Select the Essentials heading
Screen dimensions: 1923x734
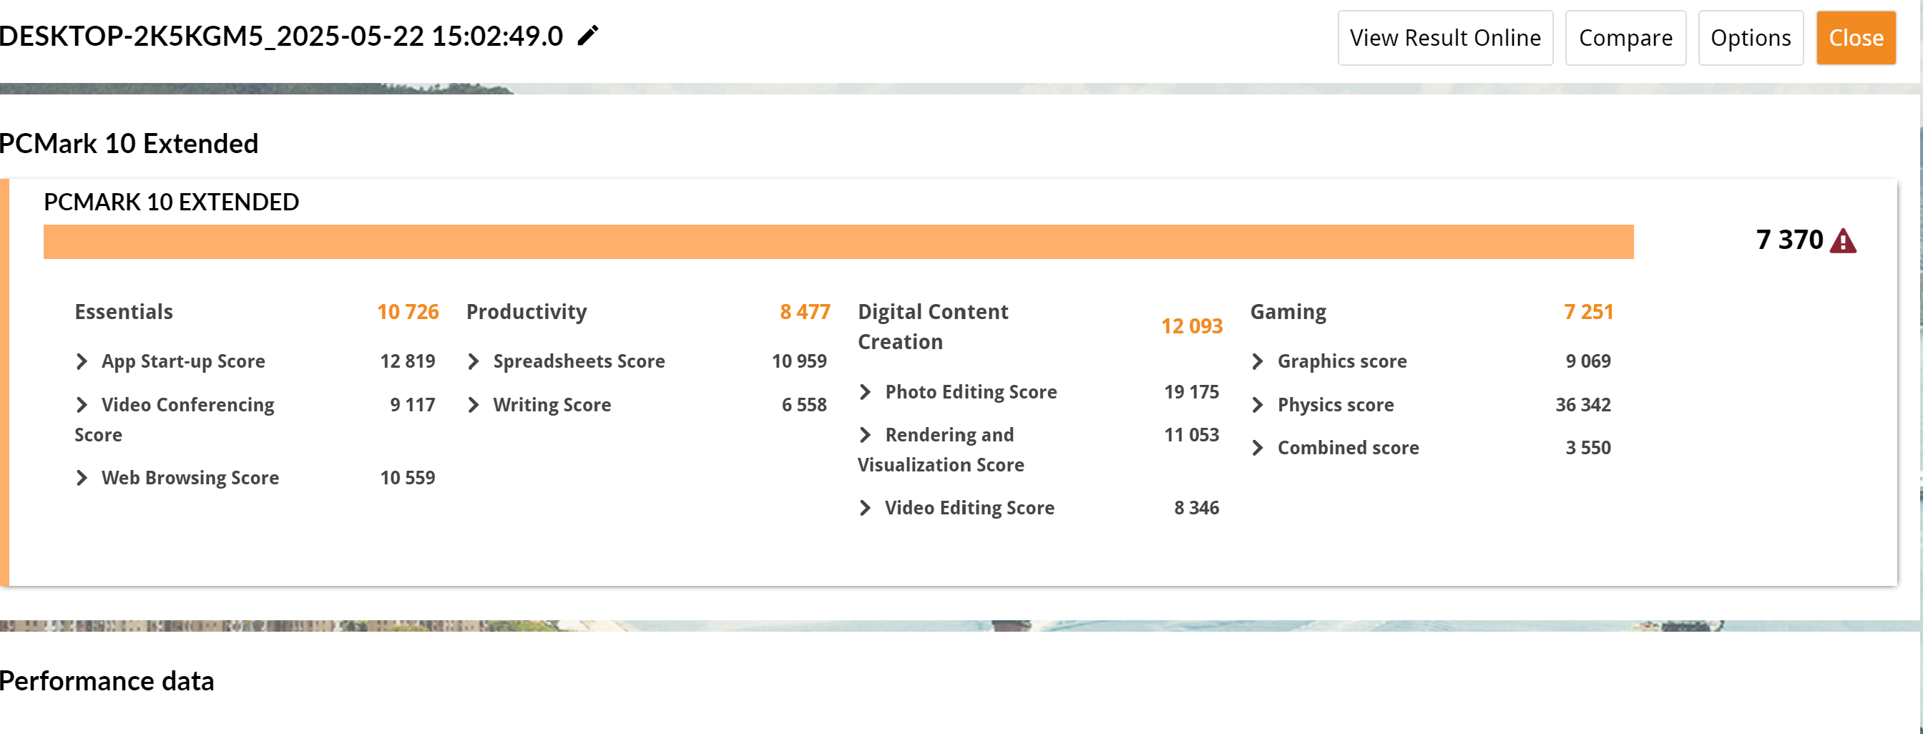[x=124, y=312]
